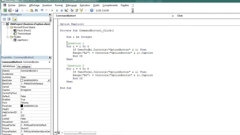Click the toolbar options overflow arrow
Screen dimensions: 240x135
(x=133, y=10)
